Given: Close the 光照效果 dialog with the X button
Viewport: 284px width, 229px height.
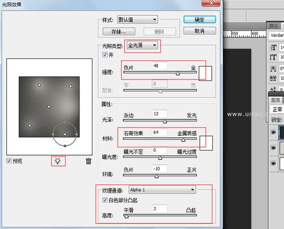Looking at the screenshot, I should [211, 3].
